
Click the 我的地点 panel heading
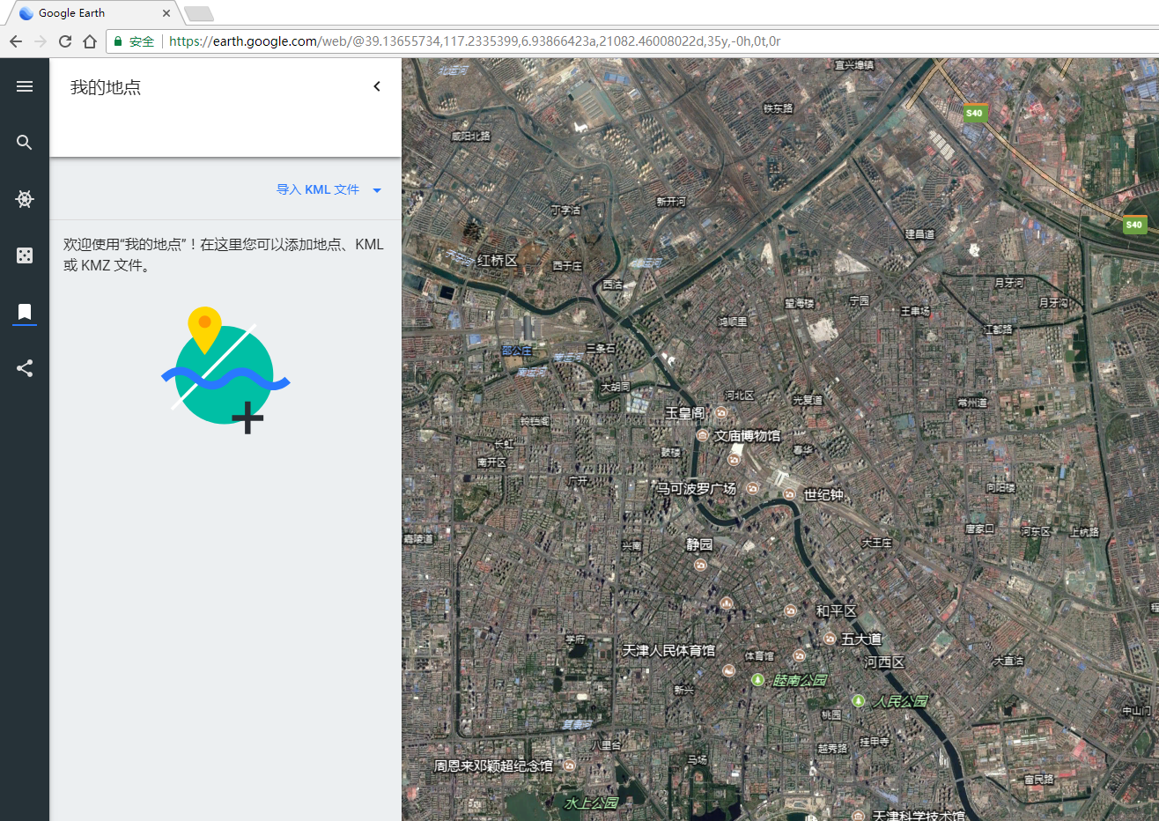click(x=106, y=87)
